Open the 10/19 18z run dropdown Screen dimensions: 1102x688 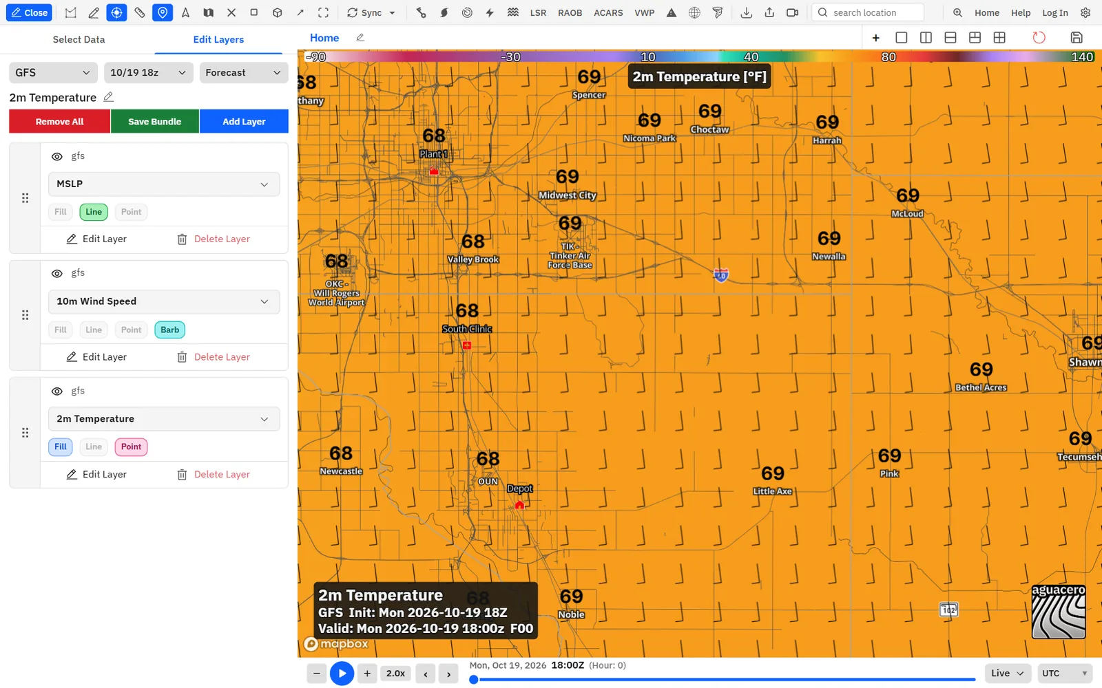click(x=148, y=72)
